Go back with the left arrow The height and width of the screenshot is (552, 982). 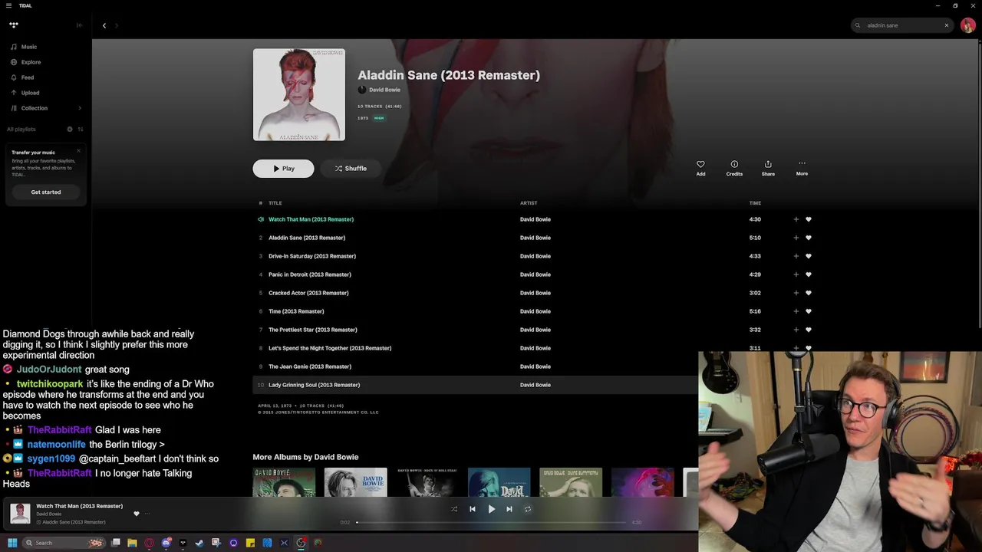(x=104, y=25)
